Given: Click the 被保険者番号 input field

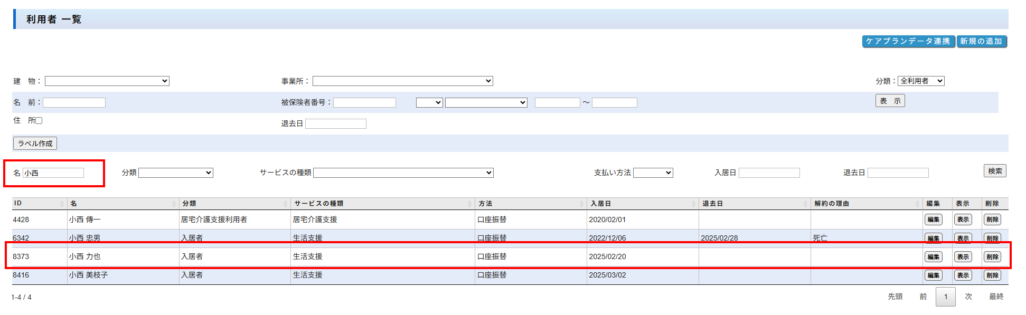Looking at the screenshot, I should click(364, 103).
